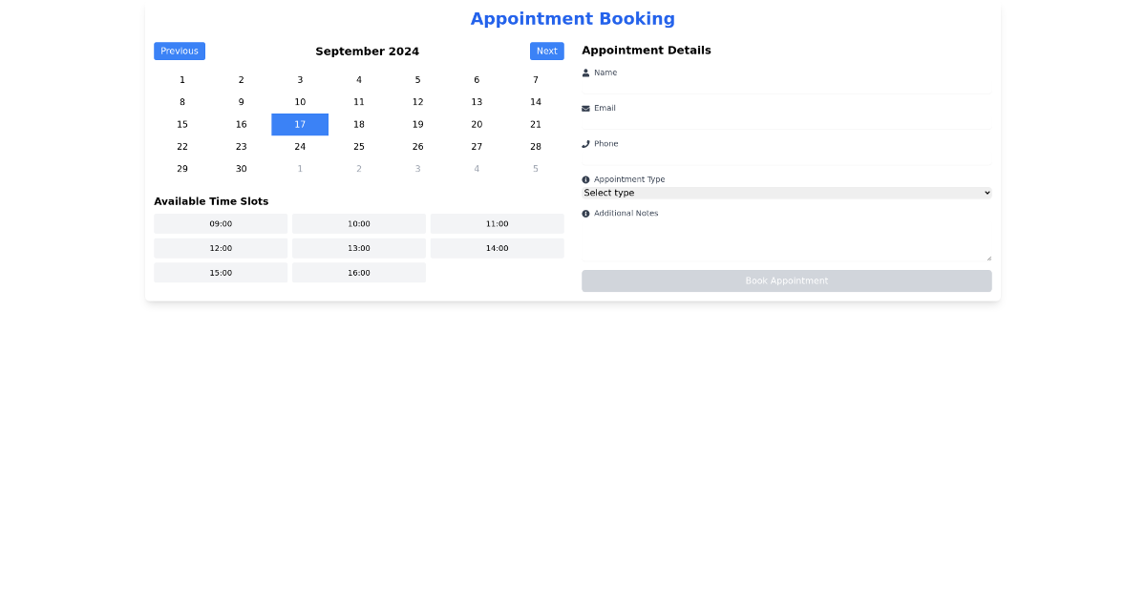Screen dimensions: 1146x601
Task: Click the info icon near Appointment Type
Action: pos(585,178)
